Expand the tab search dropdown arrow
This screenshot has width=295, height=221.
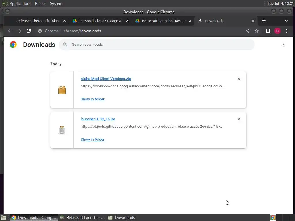pyautogui.click(x=286, y=21)
